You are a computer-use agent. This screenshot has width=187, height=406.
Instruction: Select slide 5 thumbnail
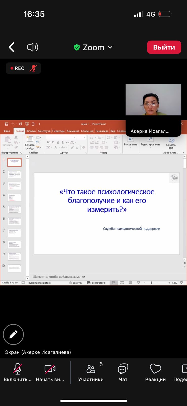coord(14,209)
